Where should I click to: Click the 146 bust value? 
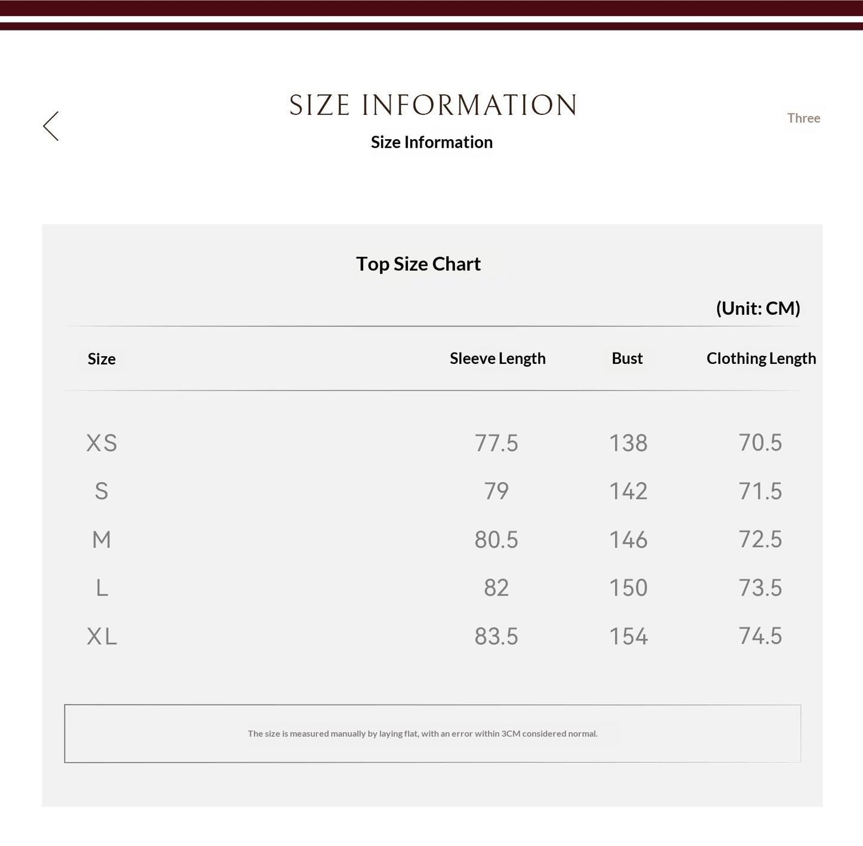[x=628, y=540]
